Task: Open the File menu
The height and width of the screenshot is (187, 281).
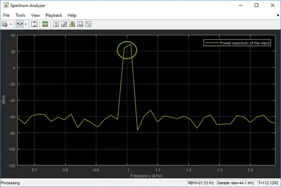Action: coord(7,15)
